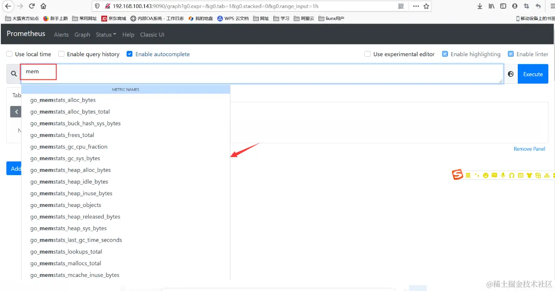Click the site security shield icon
Image resolution: width=555 pixels, height=291 pixels.
coord(98,6)
